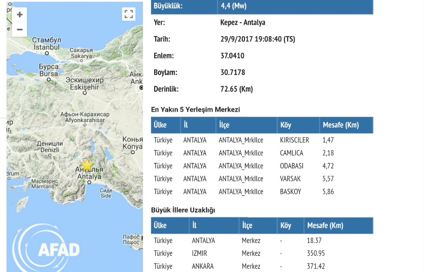Zoom out on the map

(x=19, y=30)
